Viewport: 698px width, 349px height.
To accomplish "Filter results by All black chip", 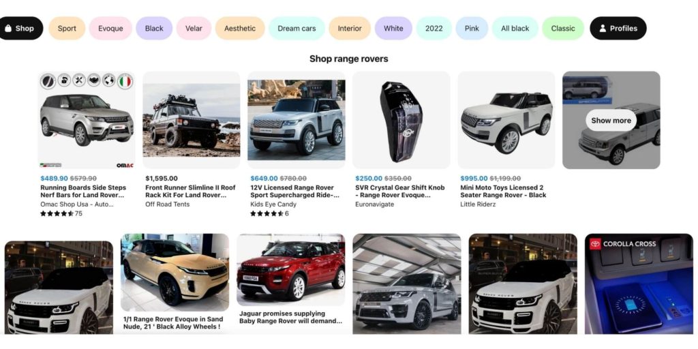I will tap(515, 29).
